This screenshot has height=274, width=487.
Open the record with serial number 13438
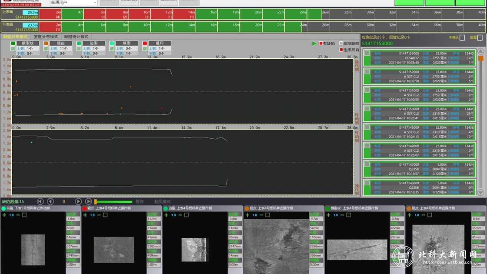(x=419, y=150)
